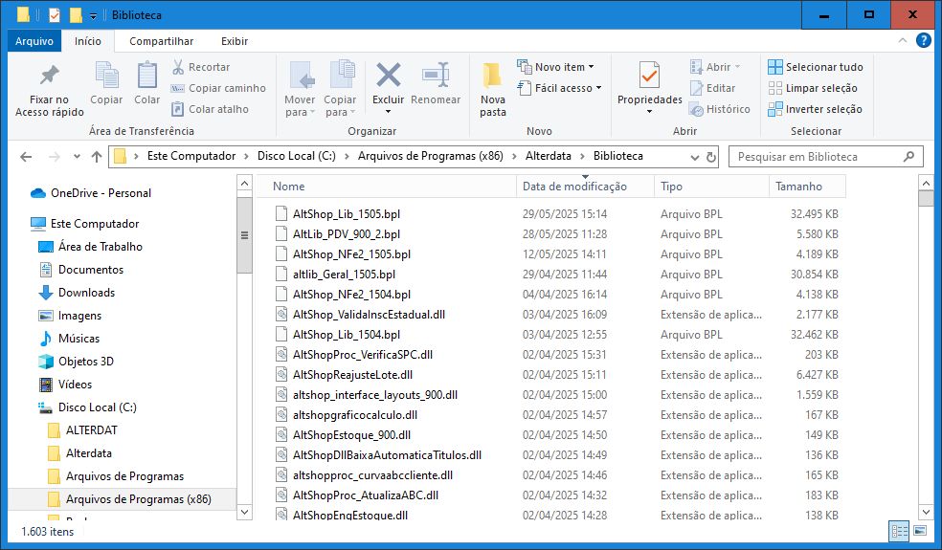Image resolution: width=942 pixels, height=550 pixels.
Task: Select Arquivos de Programas (x86) tree item
Action: pyautogui.click(x=123, y=499)
